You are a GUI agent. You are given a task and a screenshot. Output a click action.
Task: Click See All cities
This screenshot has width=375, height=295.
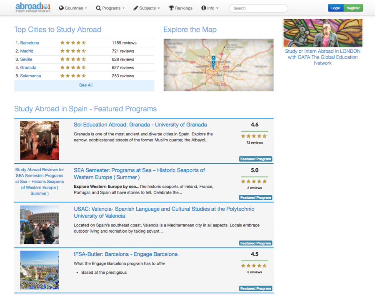(86, 85)
